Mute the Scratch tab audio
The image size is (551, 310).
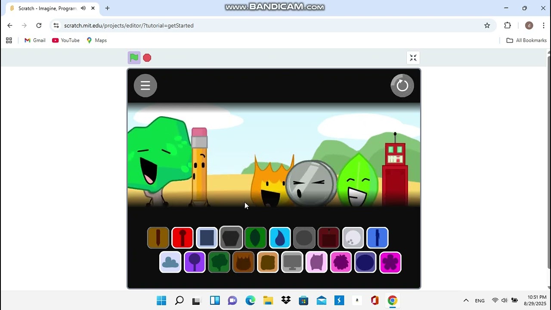[x=83, y=8]
